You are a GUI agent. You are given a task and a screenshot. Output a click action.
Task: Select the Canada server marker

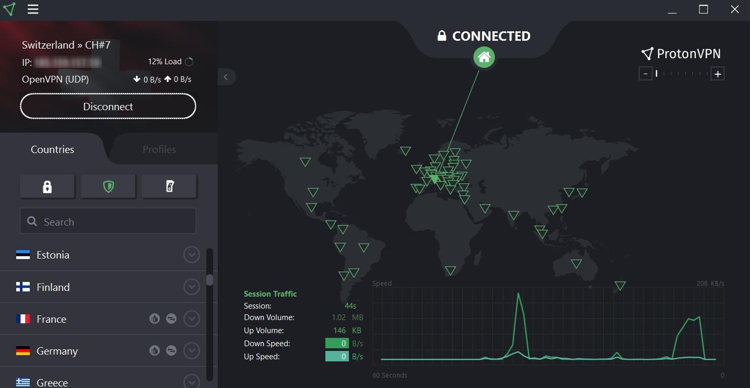point(306,162)
